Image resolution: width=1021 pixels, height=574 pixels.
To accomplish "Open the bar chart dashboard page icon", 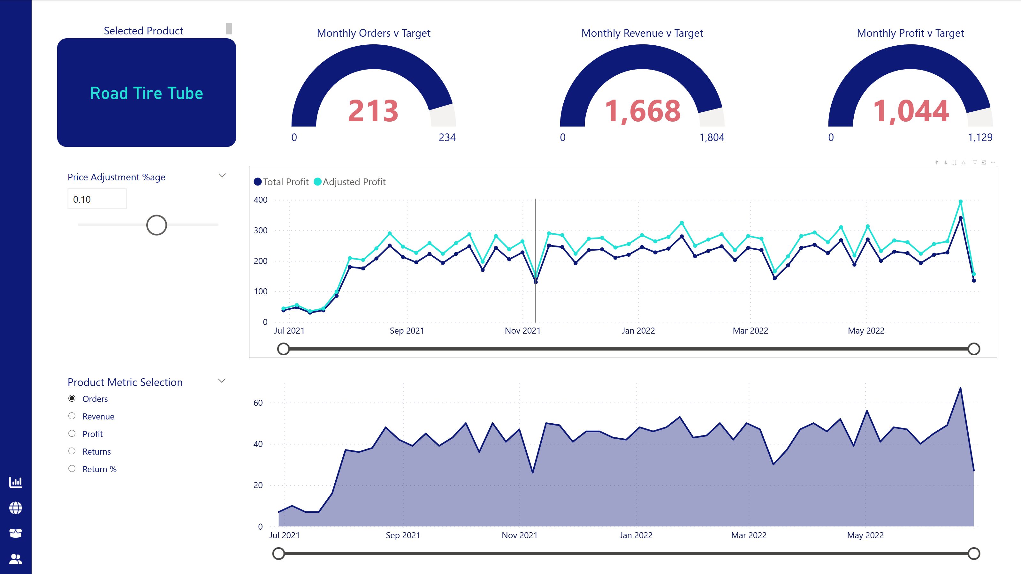I will click(15, 482).
